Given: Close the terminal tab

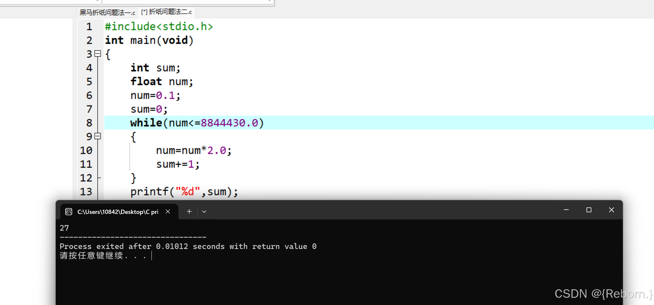Looking at the screenshot, I should 168,212.
